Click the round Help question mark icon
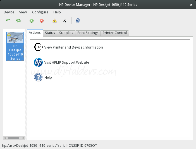 pyautogui.click(x=38, y=77)
